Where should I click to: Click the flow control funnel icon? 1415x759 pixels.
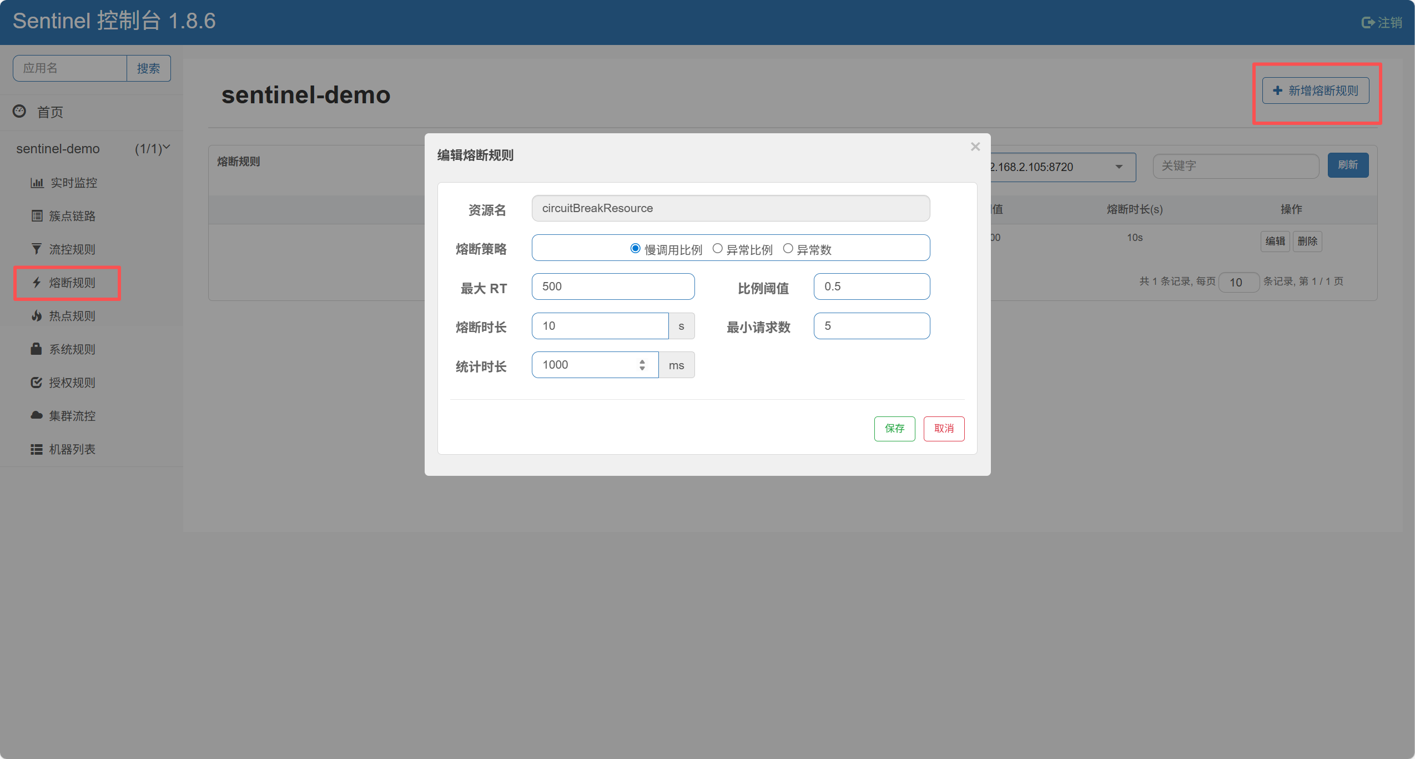37,249
